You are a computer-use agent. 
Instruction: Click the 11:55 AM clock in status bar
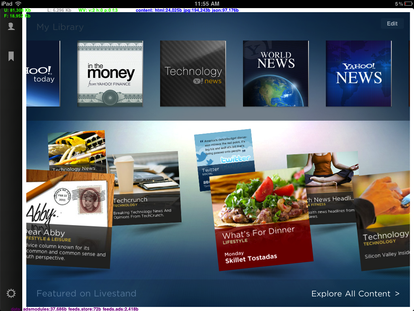(207, 4)
